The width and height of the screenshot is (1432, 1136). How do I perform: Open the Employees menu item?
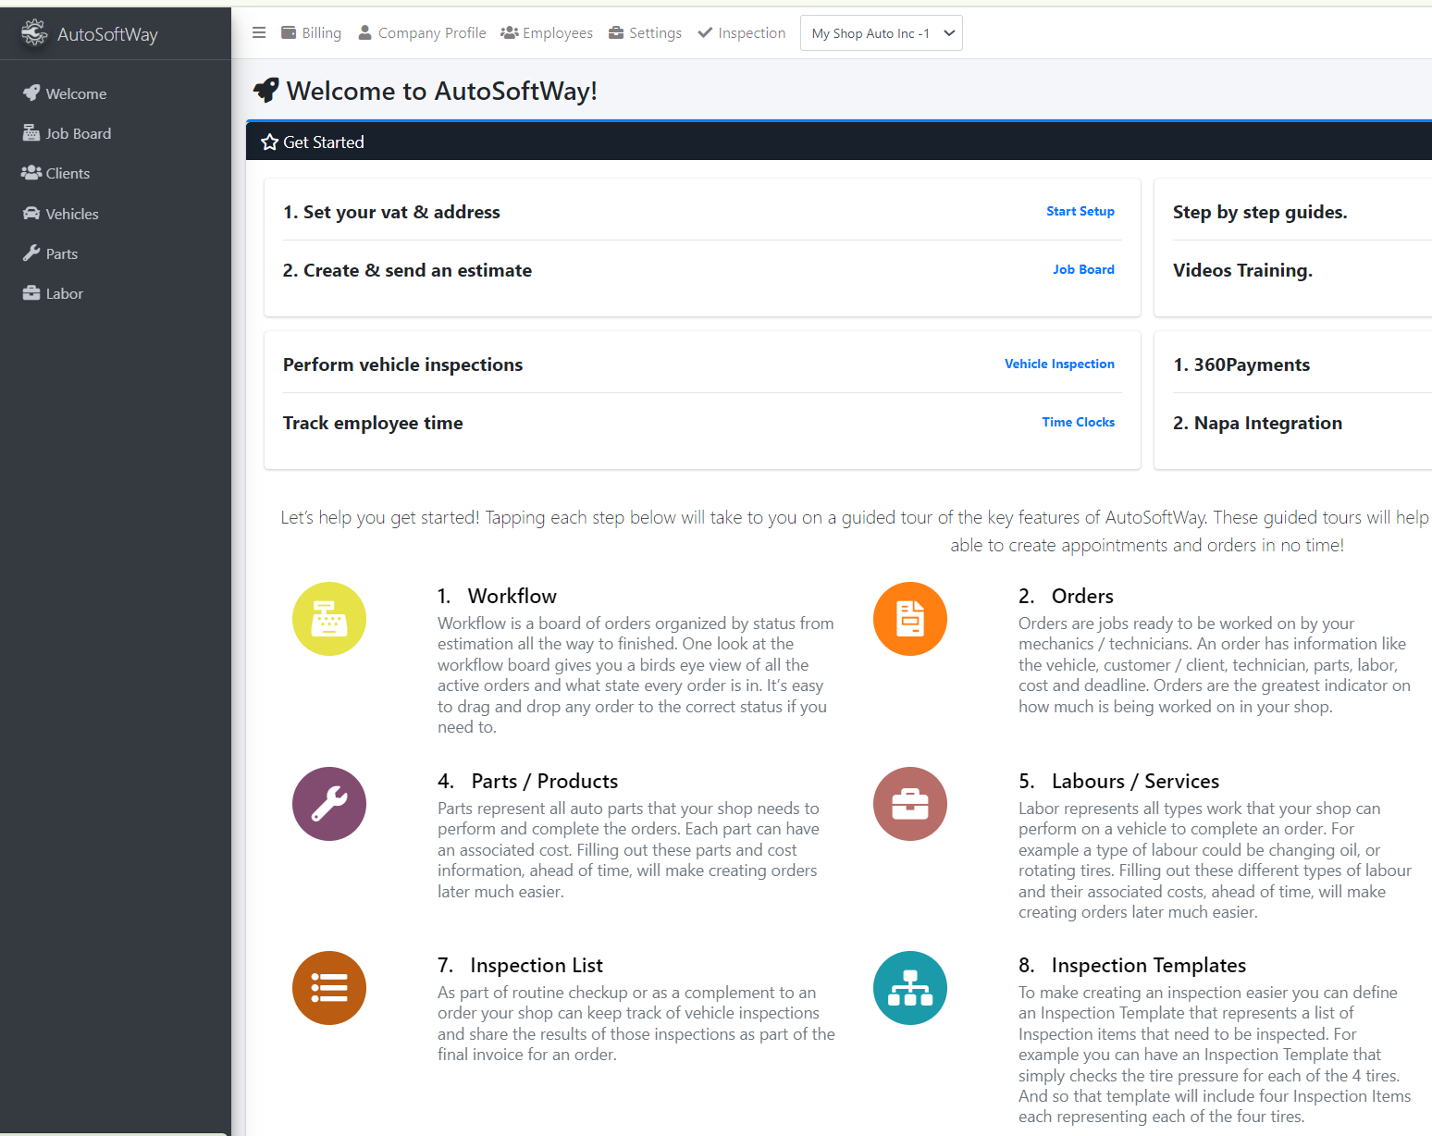547,33
